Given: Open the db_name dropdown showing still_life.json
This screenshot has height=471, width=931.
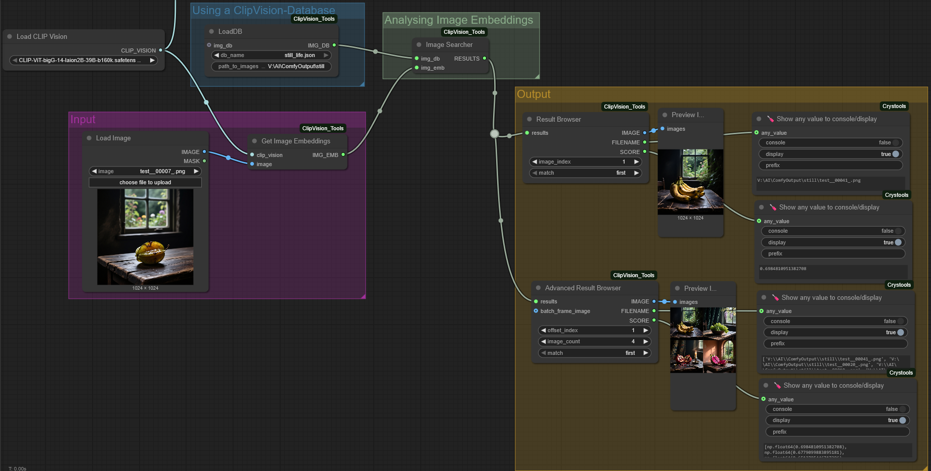Looking at the screenshot, I should [271, 55].
